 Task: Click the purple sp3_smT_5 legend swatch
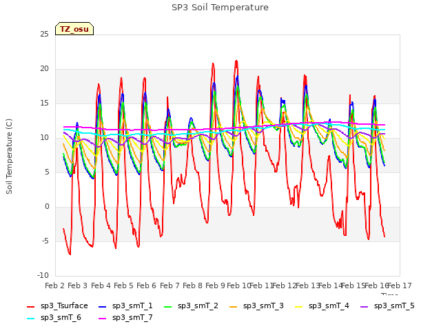coord(365,306)
